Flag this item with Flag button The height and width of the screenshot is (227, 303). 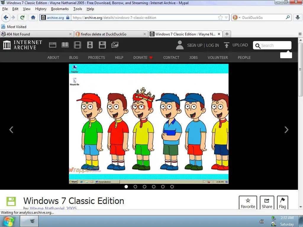(x=283, y=203)
